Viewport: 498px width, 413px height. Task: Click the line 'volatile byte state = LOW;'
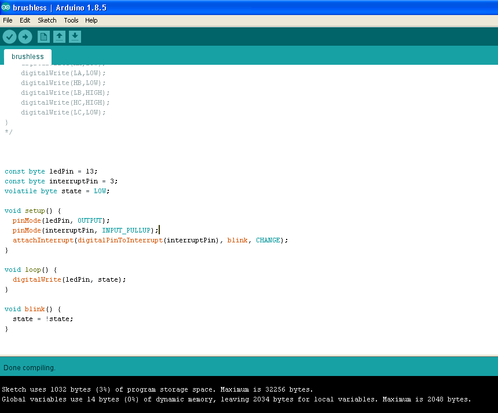coord(57,191)
